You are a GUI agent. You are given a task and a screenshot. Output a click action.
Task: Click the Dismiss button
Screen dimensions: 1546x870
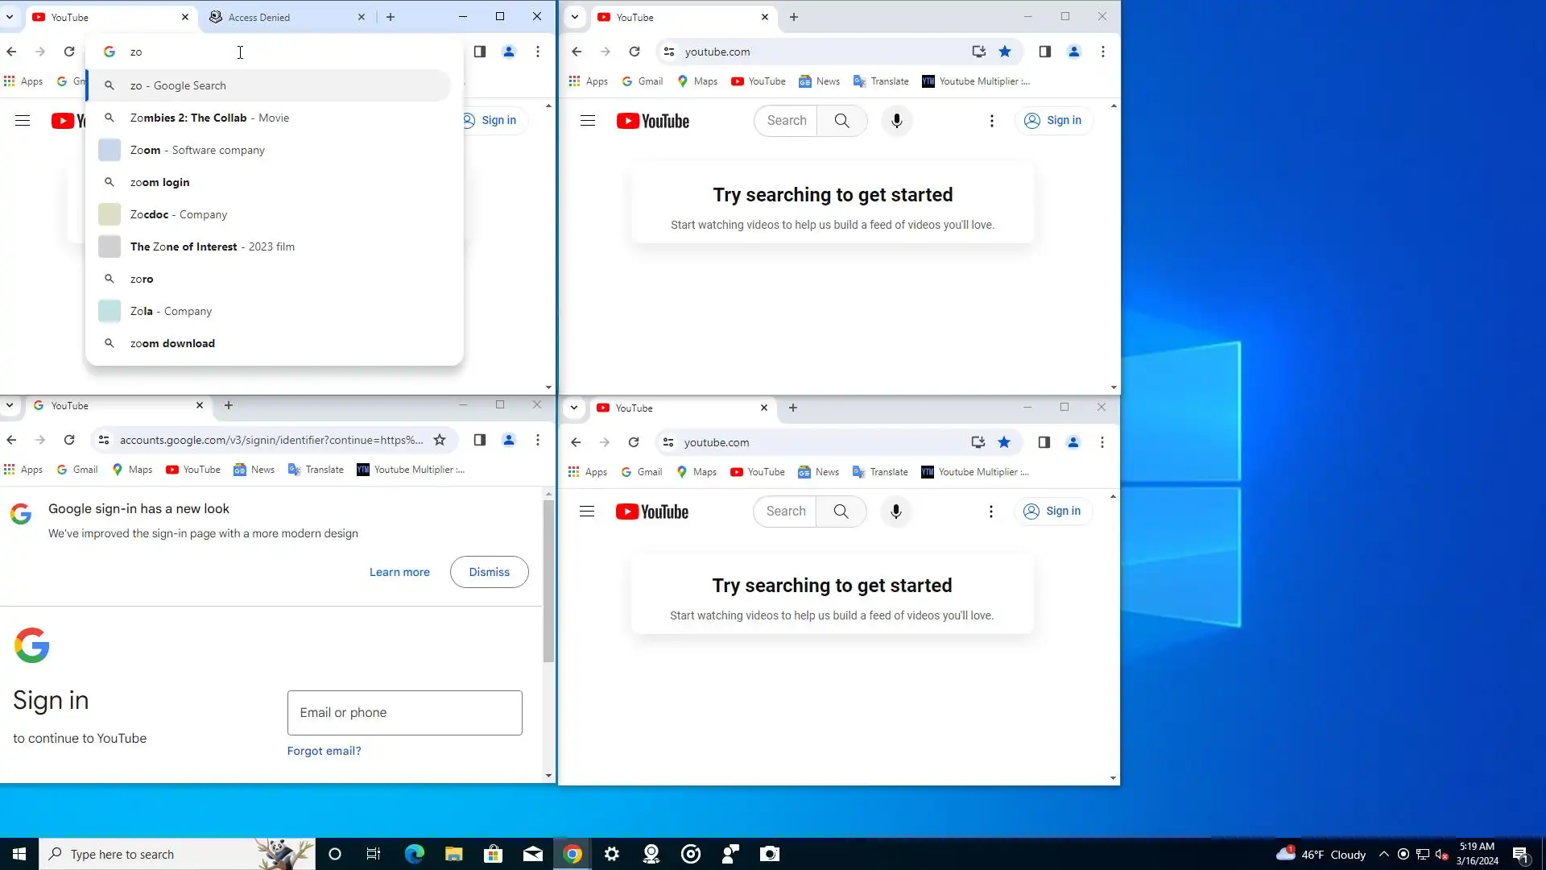tap(489, 572)
